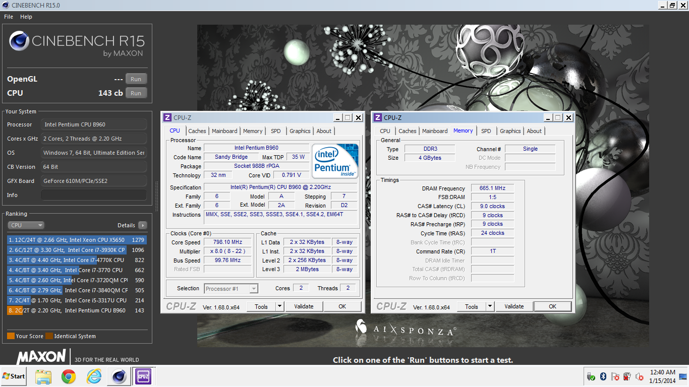Select the Core i7-4770K ranking row
The height and width of the screenshot is (387, 689).
pyautogui.click(x=77, y=260)
